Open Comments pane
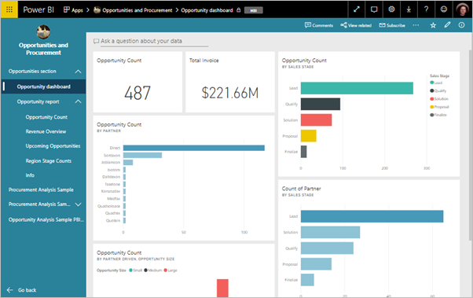The image size is (473, 298). 319,25
